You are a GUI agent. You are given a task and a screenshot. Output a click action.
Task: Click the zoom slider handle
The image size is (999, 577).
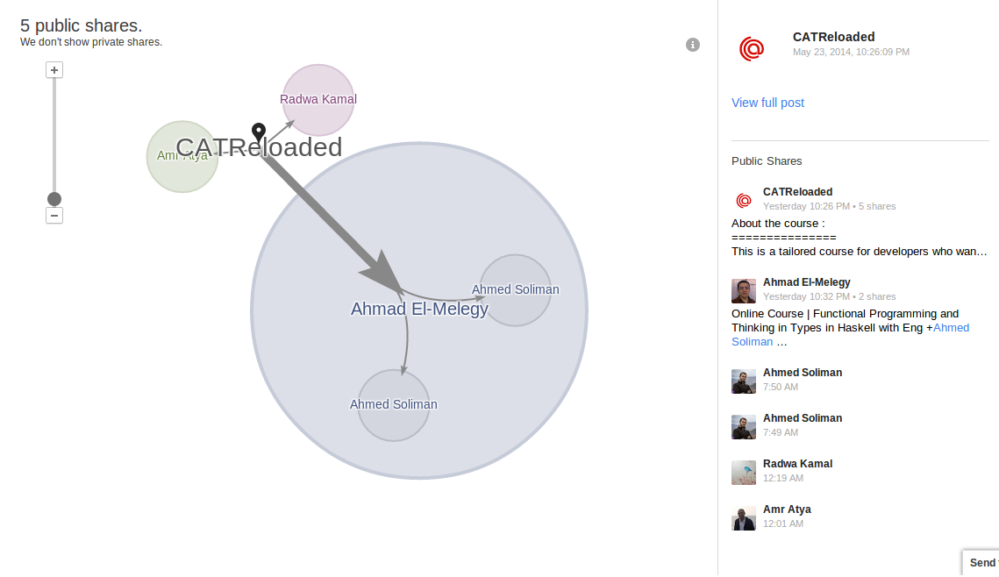click(54, 199)
